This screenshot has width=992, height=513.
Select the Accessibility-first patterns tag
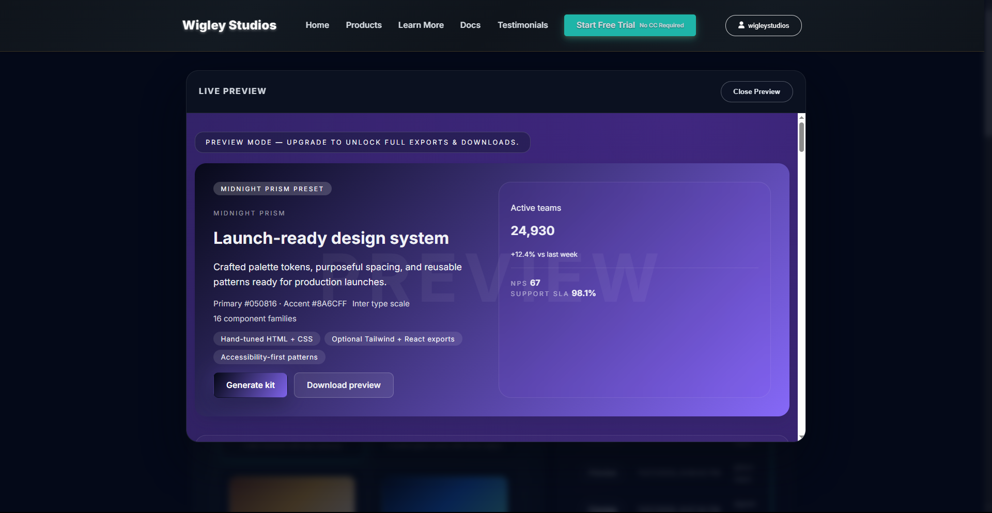point(269,357)
